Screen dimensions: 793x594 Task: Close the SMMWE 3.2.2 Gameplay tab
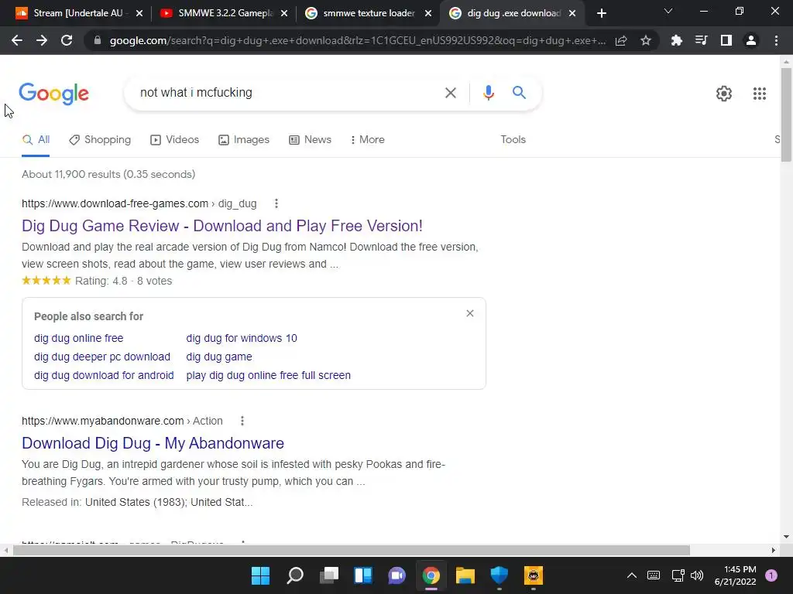(x=283, y=13)
